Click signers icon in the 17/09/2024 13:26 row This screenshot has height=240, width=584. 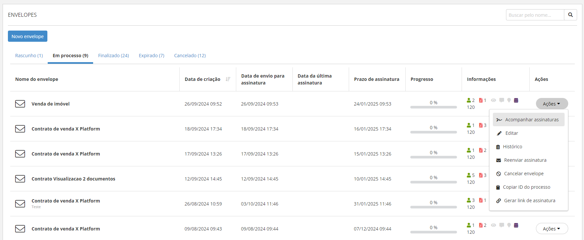point(469,150)
